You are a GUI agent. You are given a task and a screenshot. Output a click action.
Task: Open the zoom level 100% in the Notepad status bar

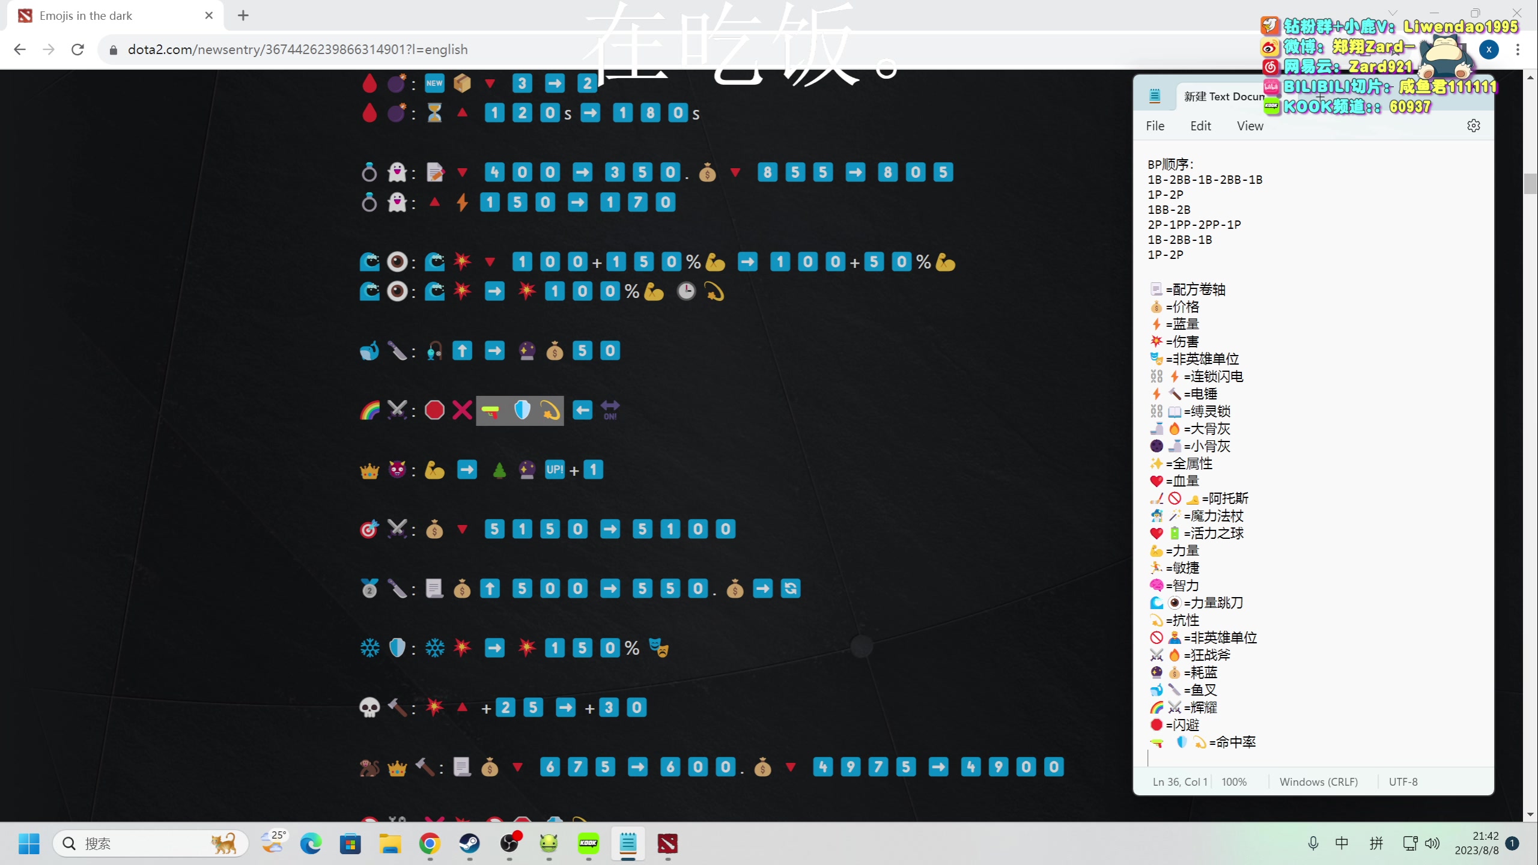[1234, 782]
